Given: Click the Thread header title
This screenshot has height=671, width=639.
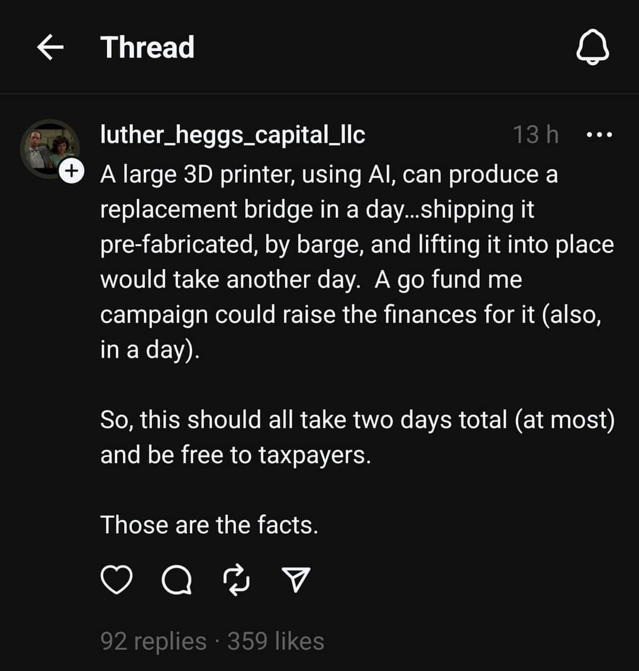Looking at the screenshot, I should pyautogui.click(x=147, y=47).
